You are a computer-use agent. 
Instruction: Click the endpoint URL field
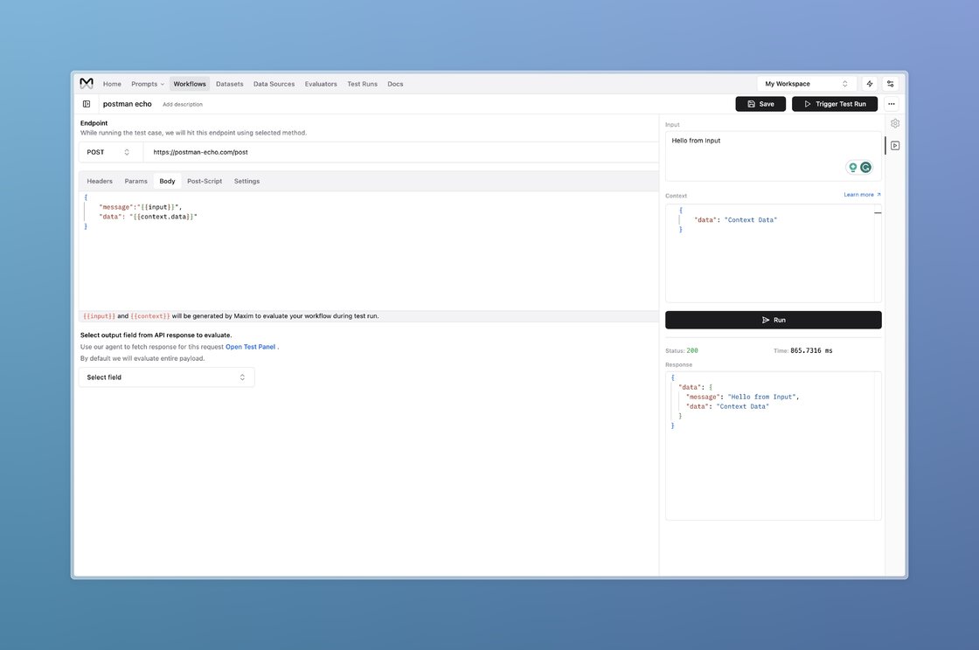[399, 152]
